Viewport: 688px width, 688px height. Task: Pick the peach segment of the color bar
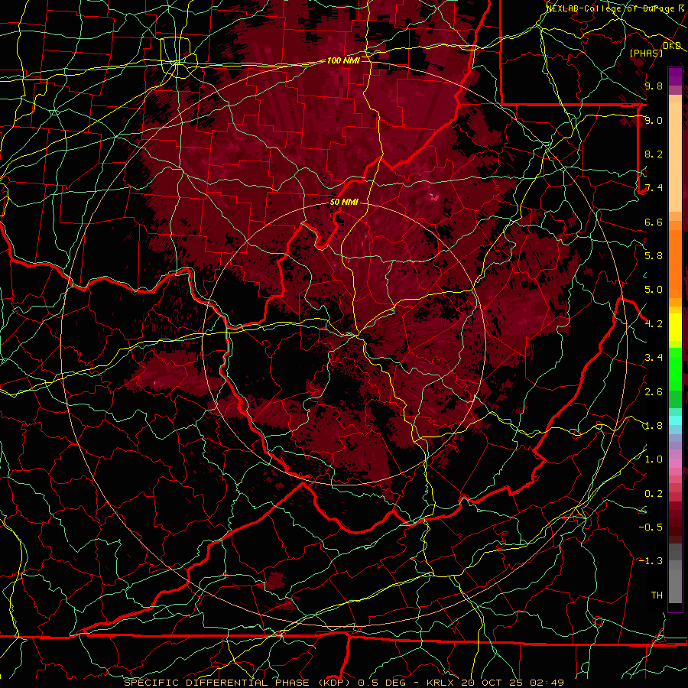(675, 157)
